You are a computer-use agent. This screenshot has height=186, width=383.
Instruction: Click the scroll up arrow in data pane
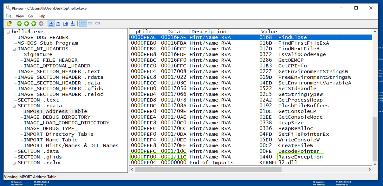pos(375,32)
